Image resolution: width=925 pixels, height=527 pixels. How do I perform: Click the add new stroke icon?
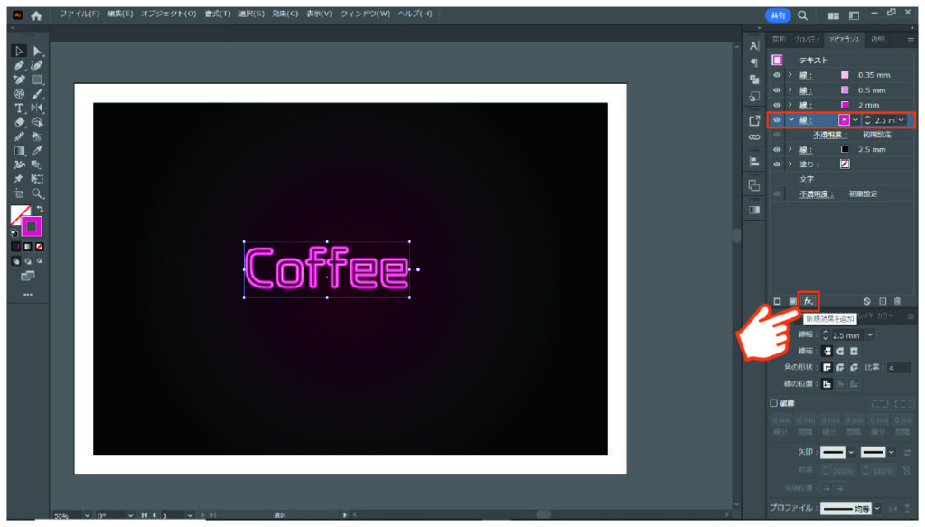[x=778, y=302]
